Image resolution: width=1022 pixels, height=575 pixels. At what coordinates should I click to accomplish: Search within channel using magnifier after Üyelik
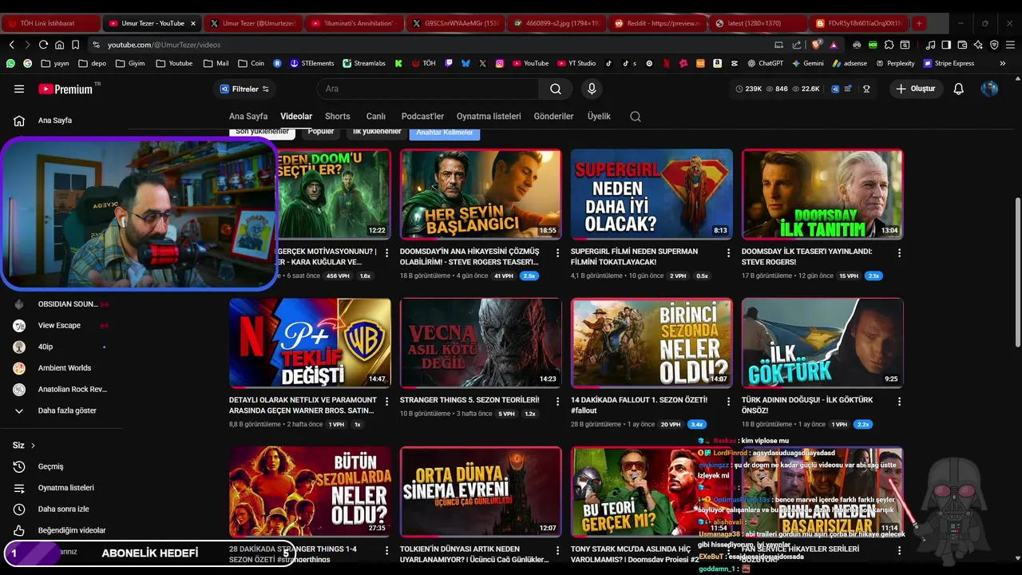pos(636,117)
